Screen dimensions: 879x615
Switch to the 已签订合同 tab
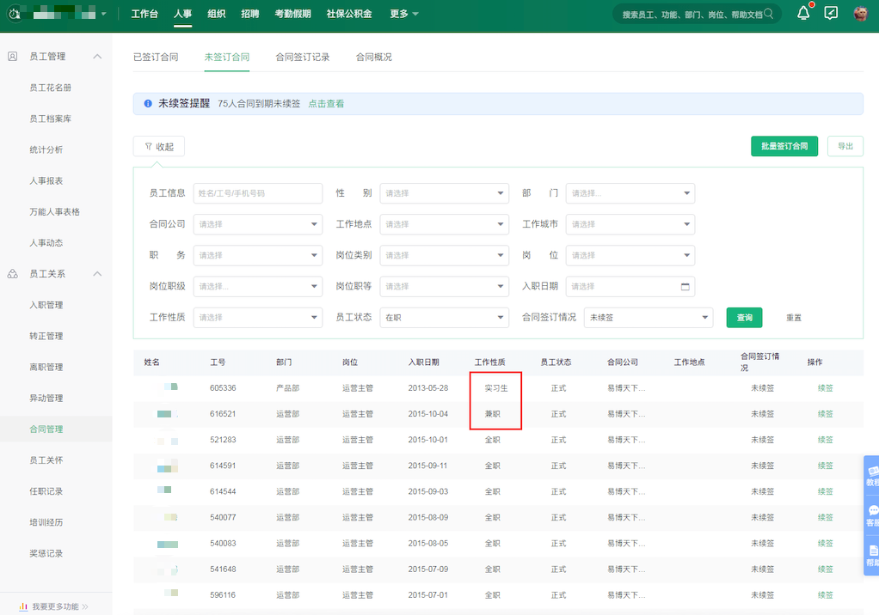pyautogui.click(x=156, y=57)
